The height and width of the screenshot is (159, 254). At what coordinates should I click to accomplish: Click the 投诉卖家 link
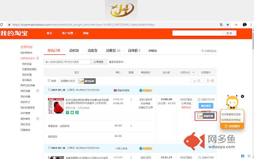[x=146, y=103]
